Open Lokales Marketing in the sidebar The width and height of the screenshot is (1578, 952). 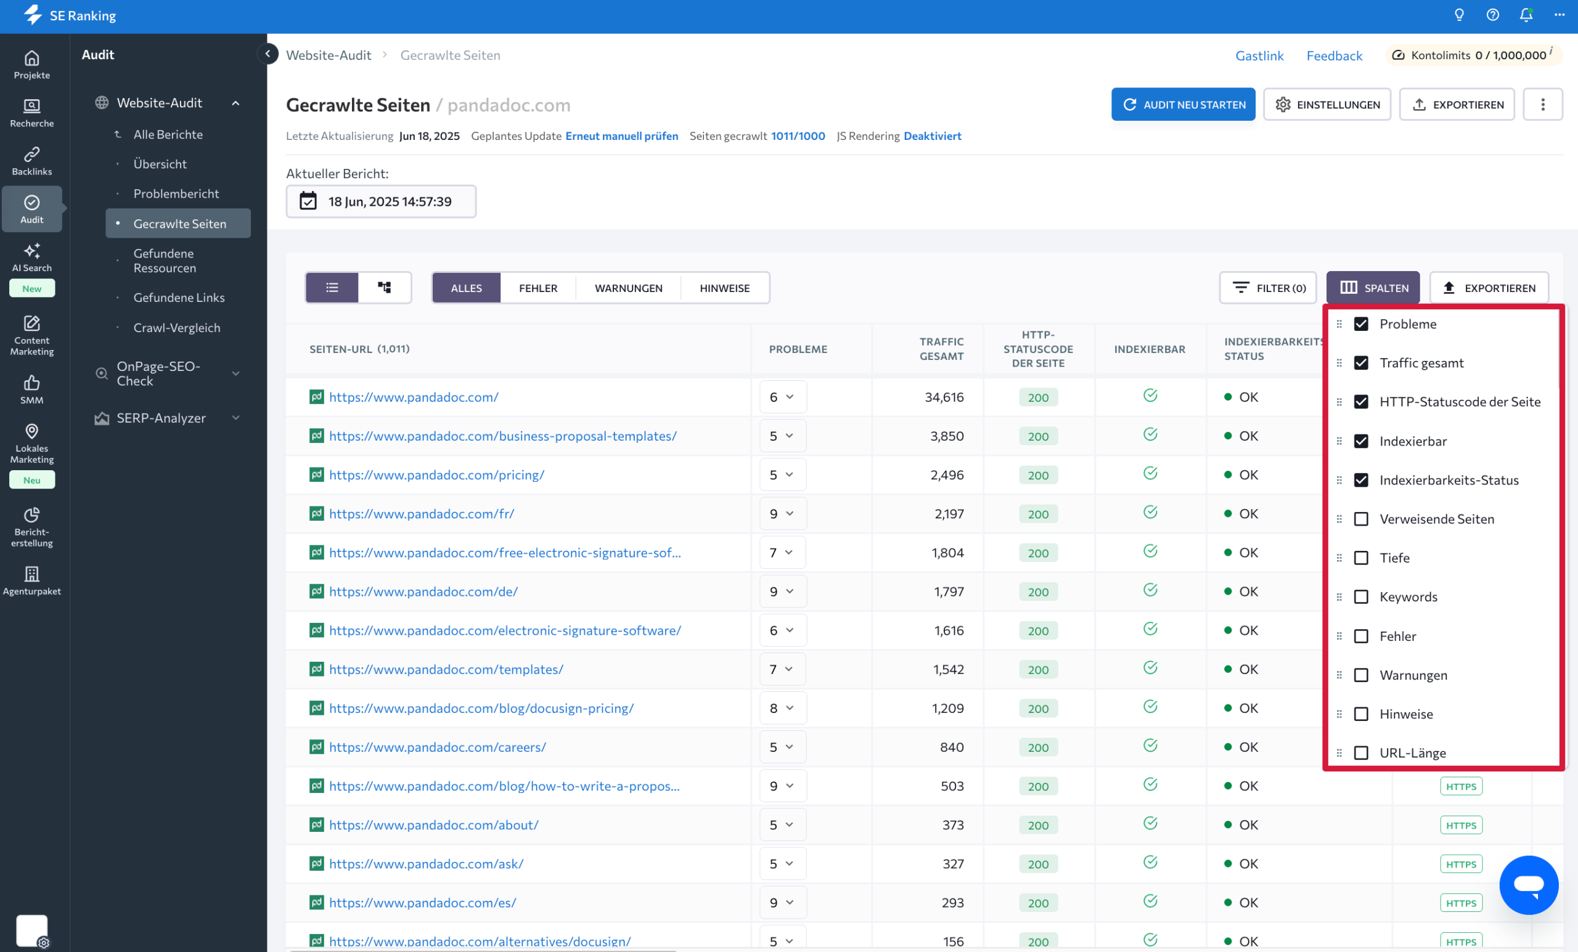(31, 443)
